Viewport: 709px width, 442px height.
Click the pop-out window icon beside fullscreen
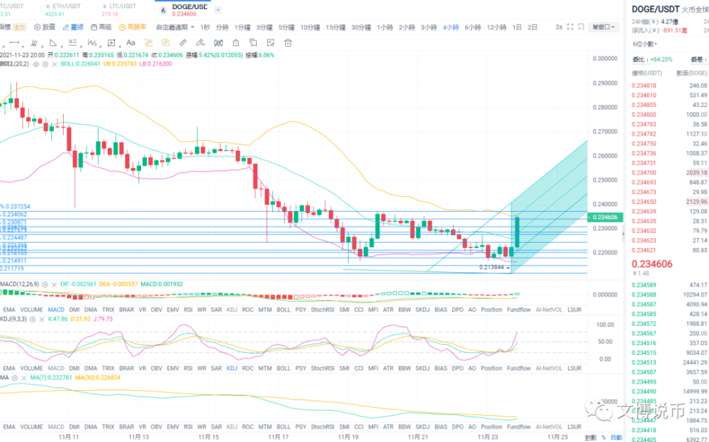[x=581, y=27]
